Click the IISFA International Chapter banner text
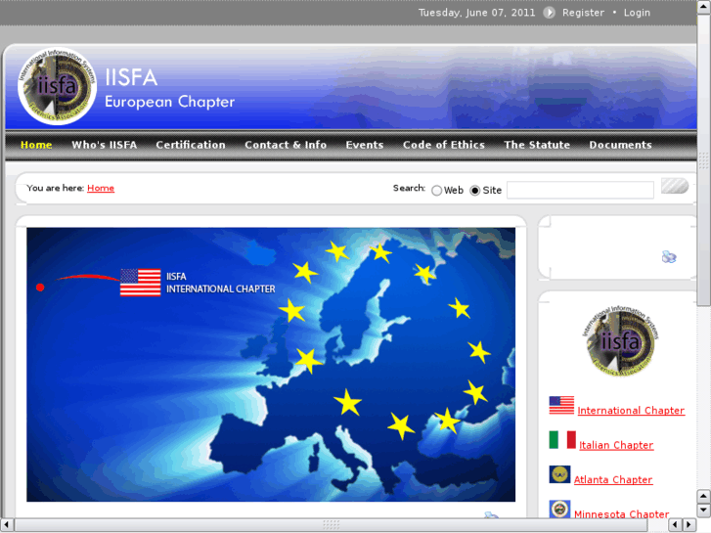This screenshot has height=533, width=711. click(220, 283)
